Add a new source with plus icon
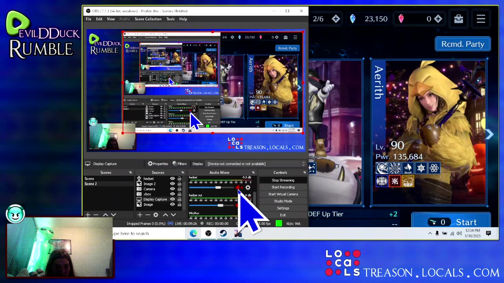The image size is (504, 283). [140, 215]
